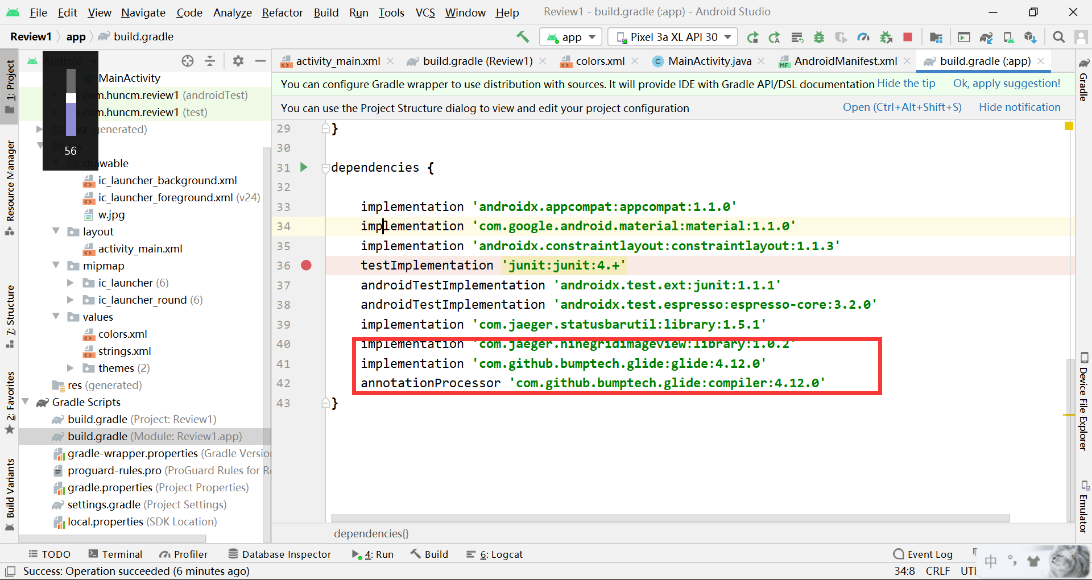1092x580 pixels.
Task: Switch to MainActivity.java tab
Action: (x=709, y=61)
